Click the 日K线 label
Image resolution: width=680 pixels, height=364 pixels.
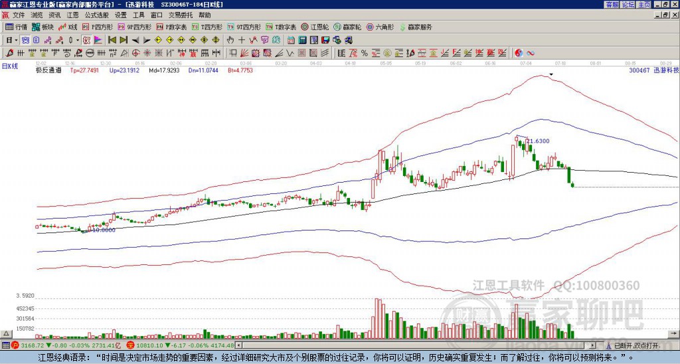tap(10, 66)
